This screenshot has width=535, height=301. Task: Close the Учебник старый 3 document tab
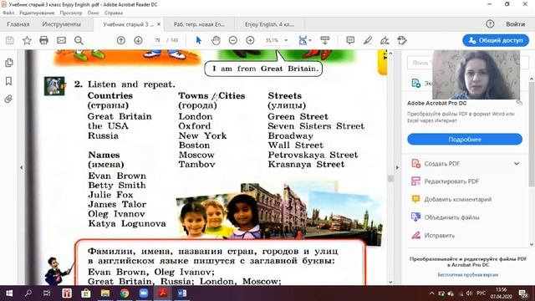[x=159, y=24]
